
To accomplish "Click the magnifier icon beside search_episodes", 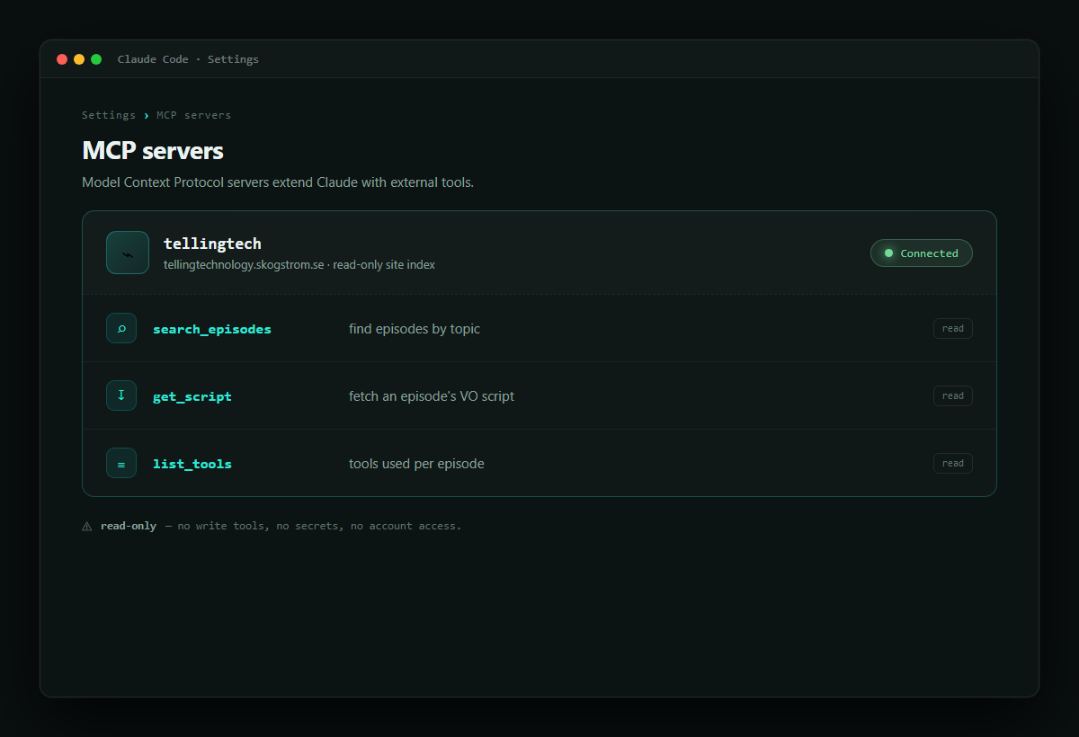I will click(x=121, y=328).
